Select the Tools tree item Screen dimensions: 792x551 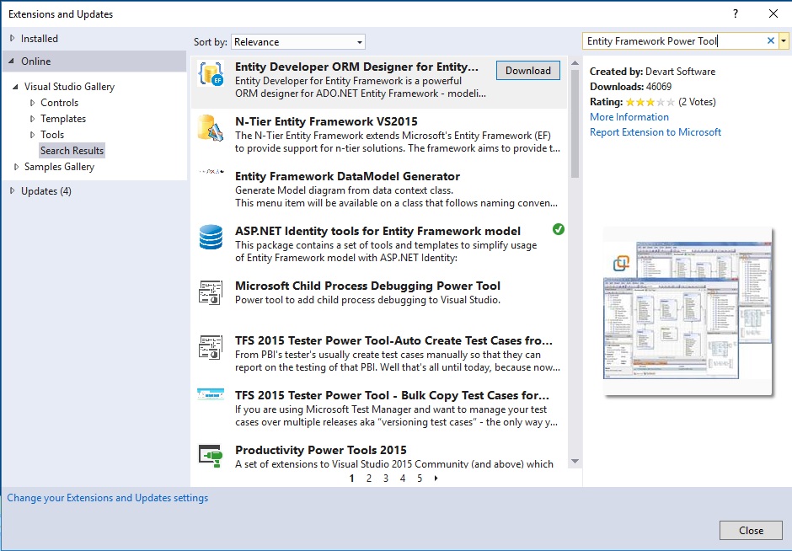coord(52,135)
